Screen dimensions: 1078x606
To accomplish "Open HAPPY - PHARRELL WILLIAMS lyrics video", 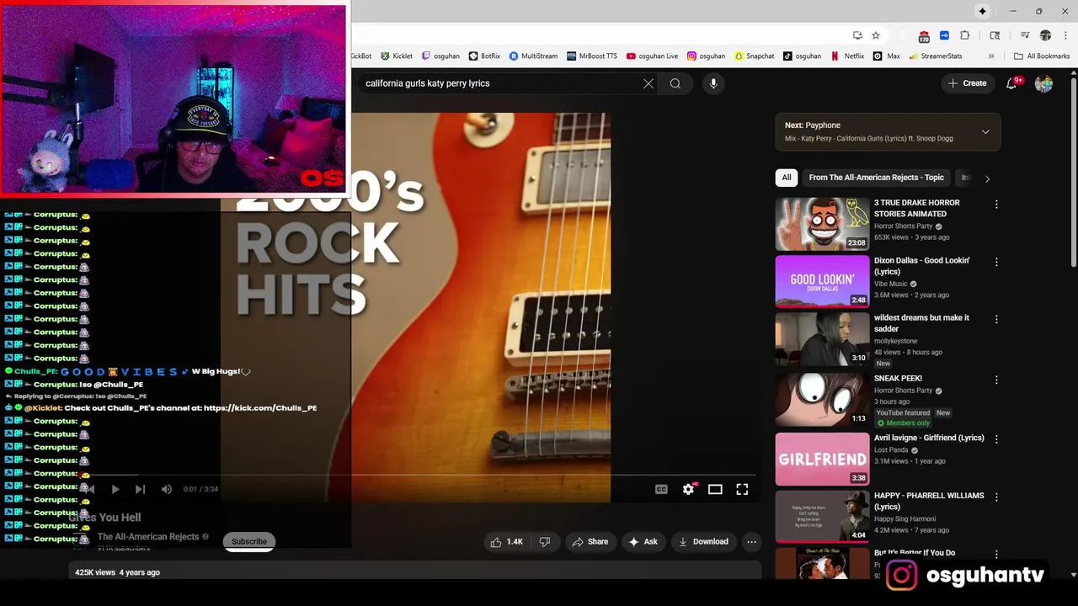I will 822,516.
